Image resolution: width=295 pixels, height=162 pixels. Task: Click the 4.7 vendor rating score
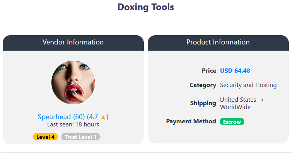point(93,117)
